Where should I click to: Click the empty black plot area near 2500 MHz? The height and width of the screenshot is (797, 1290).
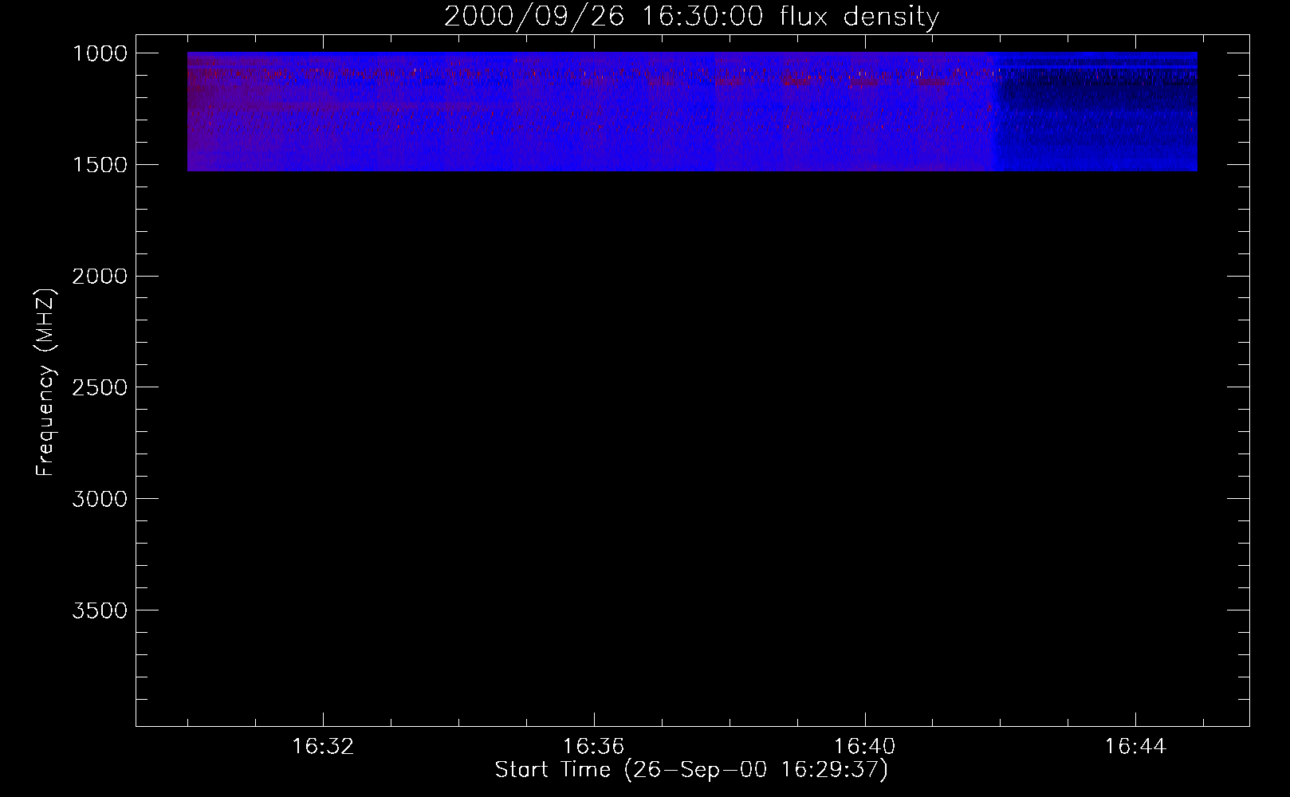tap(691, 387)
